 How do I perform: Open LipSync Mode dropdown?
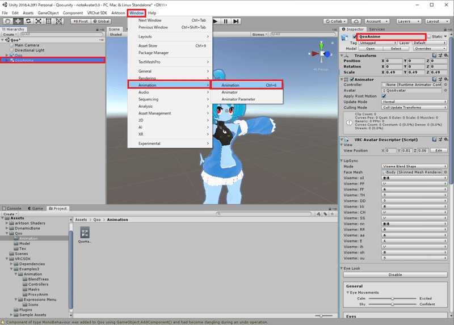pyautogui.click(x=414, y=166)
